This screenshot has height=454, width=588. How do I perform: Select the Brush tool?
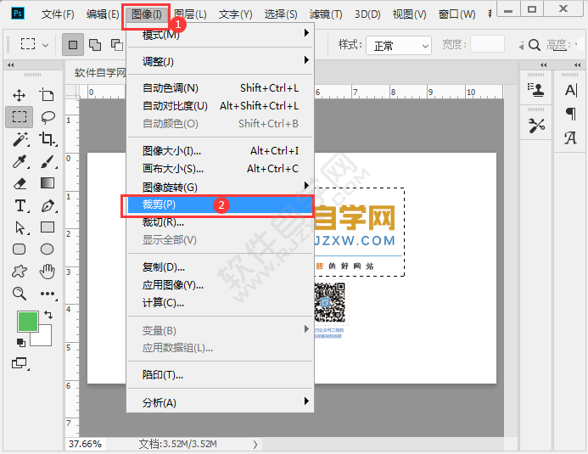(x=48, y=161)
